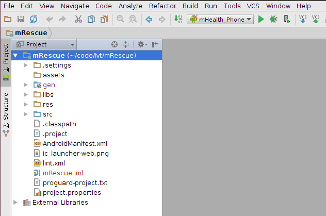This screenshot has height=216, width=326.
Task: Toggle the 7: Structure side tab
Action: pos(6,114)
